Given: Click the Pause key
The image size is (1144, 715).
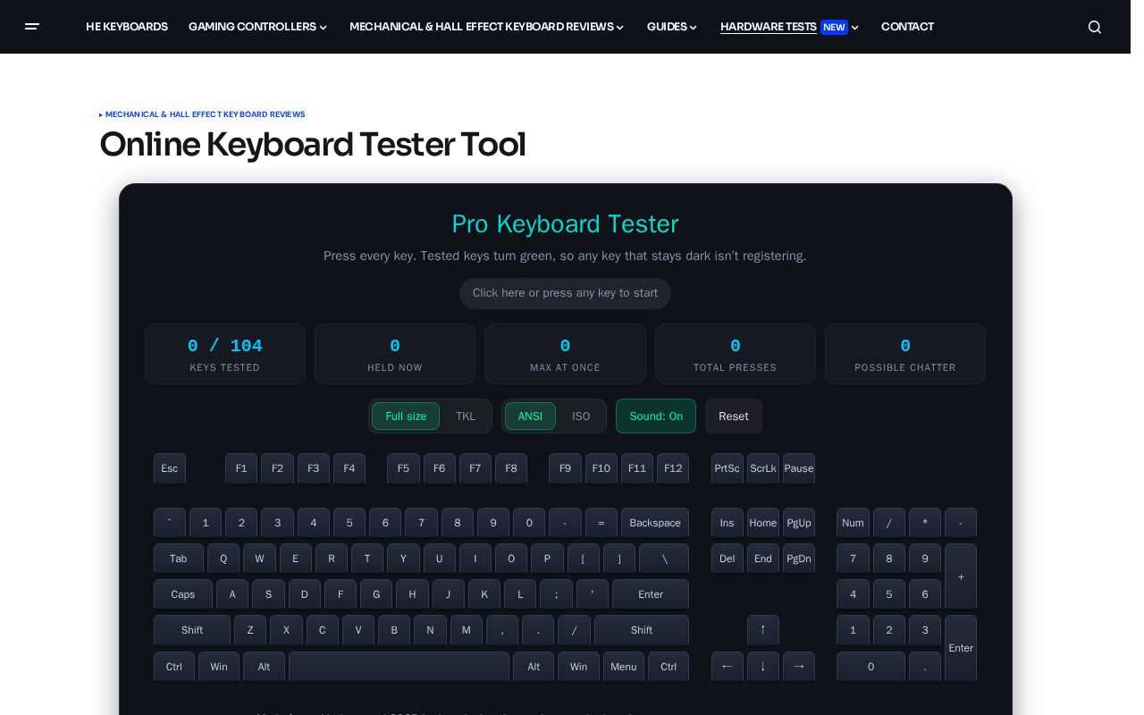Looking at the screenshot, I should point(799,468).
